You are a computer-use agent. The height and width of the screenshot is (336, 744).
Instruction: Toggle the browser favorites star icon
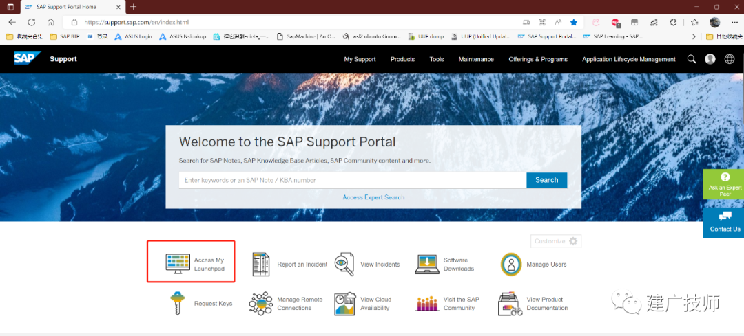pyautogui.click(x=574, y=22)
